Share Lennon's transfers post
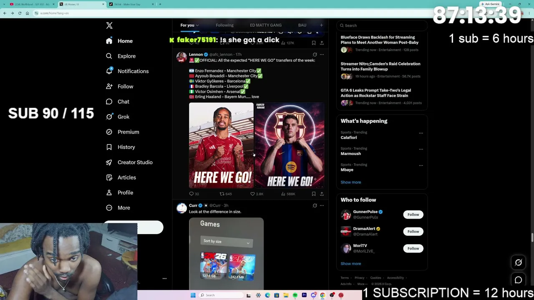 tap(322, 194)
